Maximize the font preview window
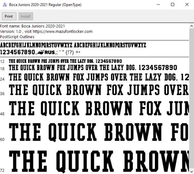This screenshot has width=194, height=174. [x=173, y=5]
